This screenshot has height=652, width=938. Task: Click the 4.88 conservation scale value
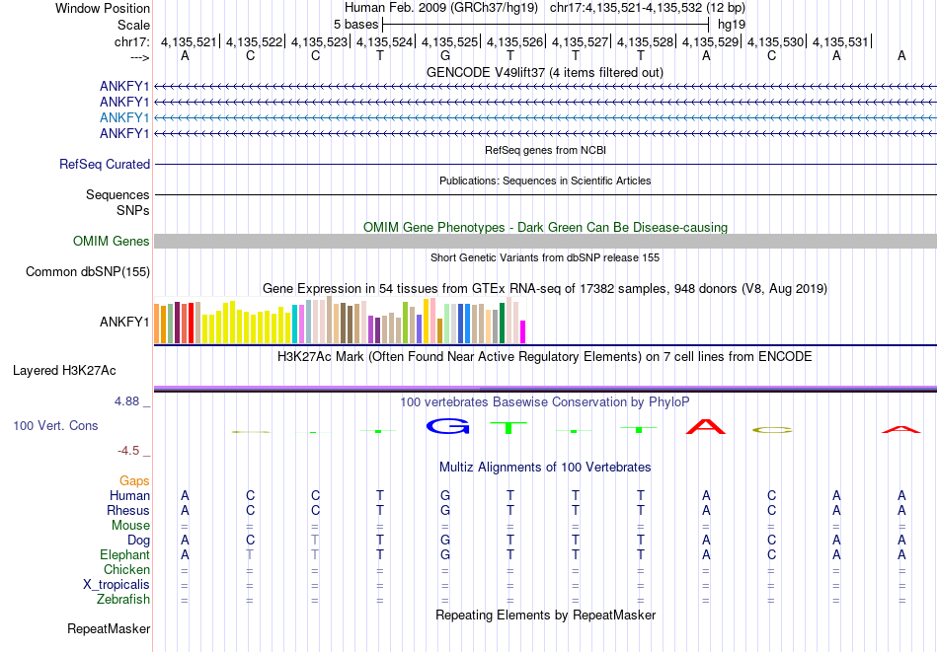126,401
